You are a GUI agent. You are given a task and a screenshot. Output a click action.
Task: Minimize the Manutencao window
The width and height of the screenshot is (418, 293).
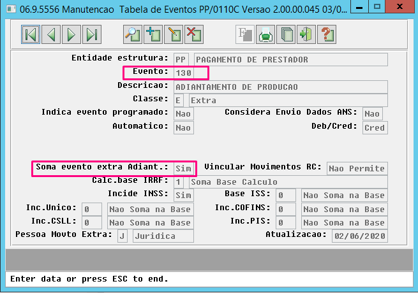tap(359, 6)
